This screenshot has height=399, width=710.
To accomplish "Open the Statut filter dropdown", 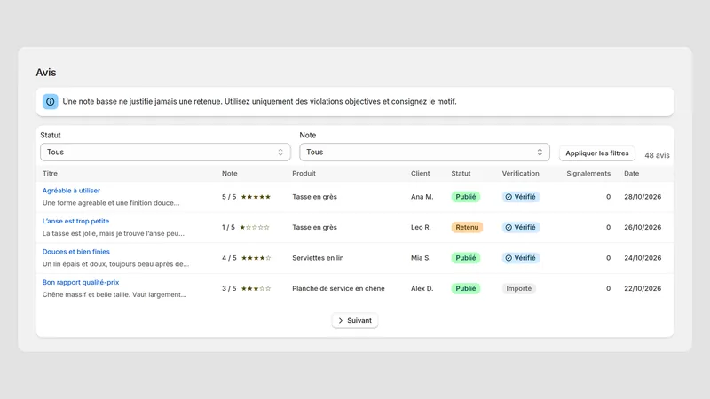I will (x=165, y=152).
